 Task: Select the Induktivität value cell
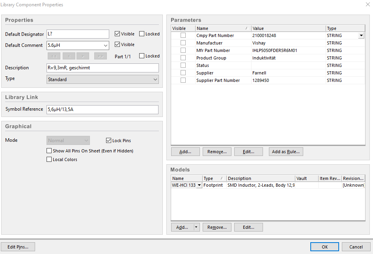[x=288, y=58]
